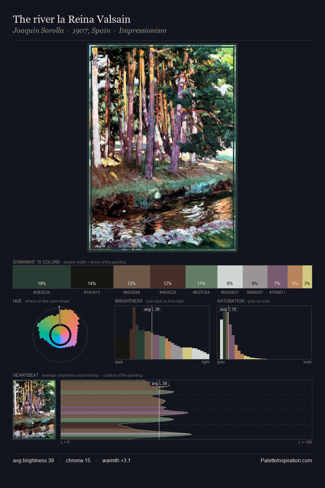Select the HEARTBEAT section heading

tap(26, 375)
